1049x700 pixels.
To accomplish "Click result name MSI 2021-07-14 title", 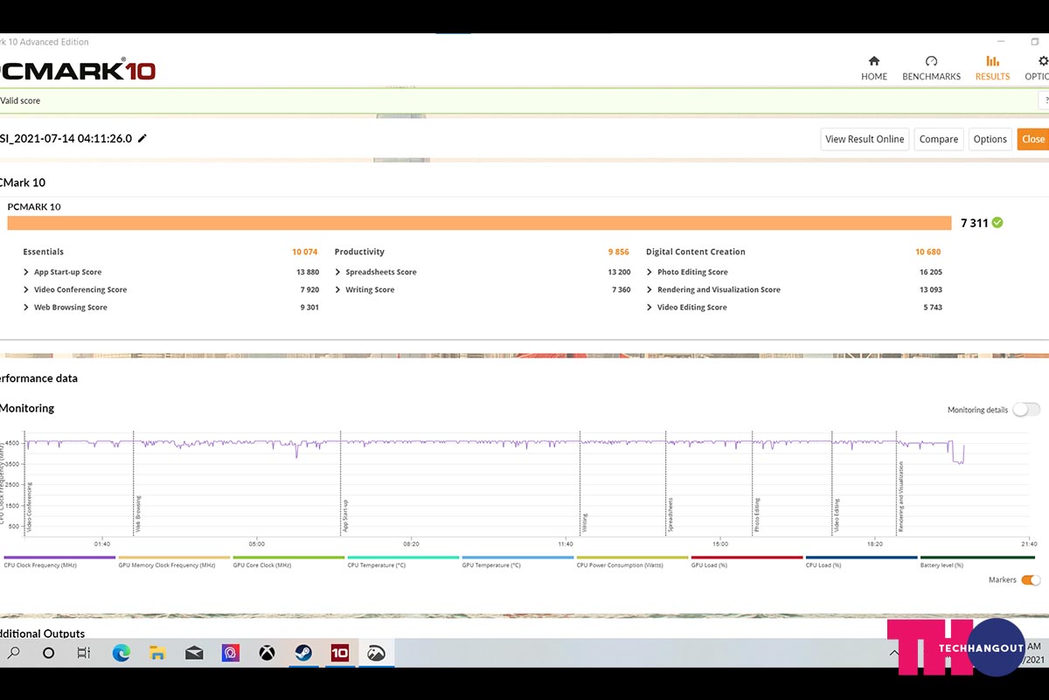I will click(x=66, y=138).
